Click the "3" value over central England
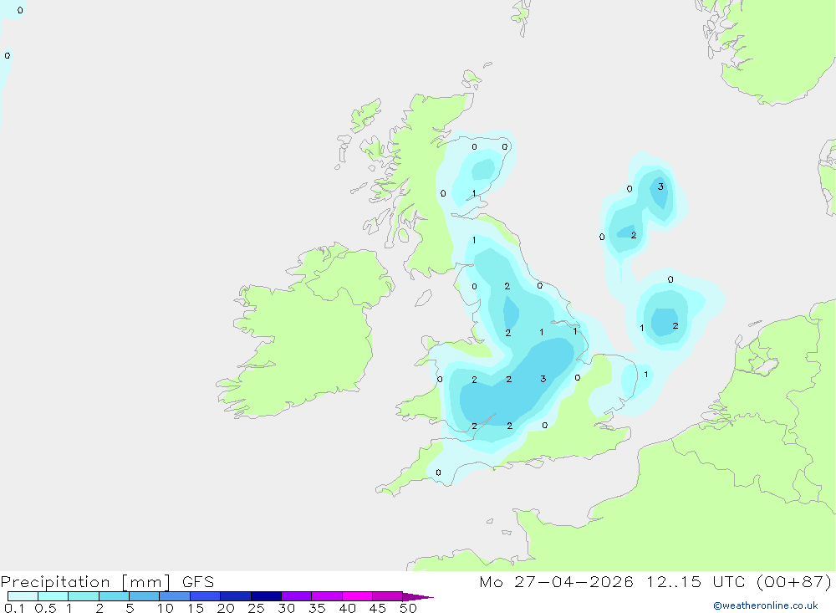The image size is (836, 613). (543, 379)
